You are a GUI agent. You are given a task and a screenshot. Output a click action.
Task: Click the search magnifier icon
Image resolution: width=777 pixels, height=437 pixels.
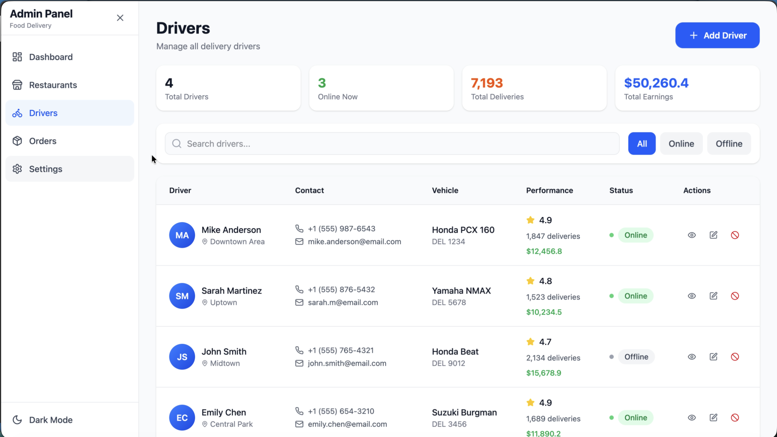tap(177, 144)
